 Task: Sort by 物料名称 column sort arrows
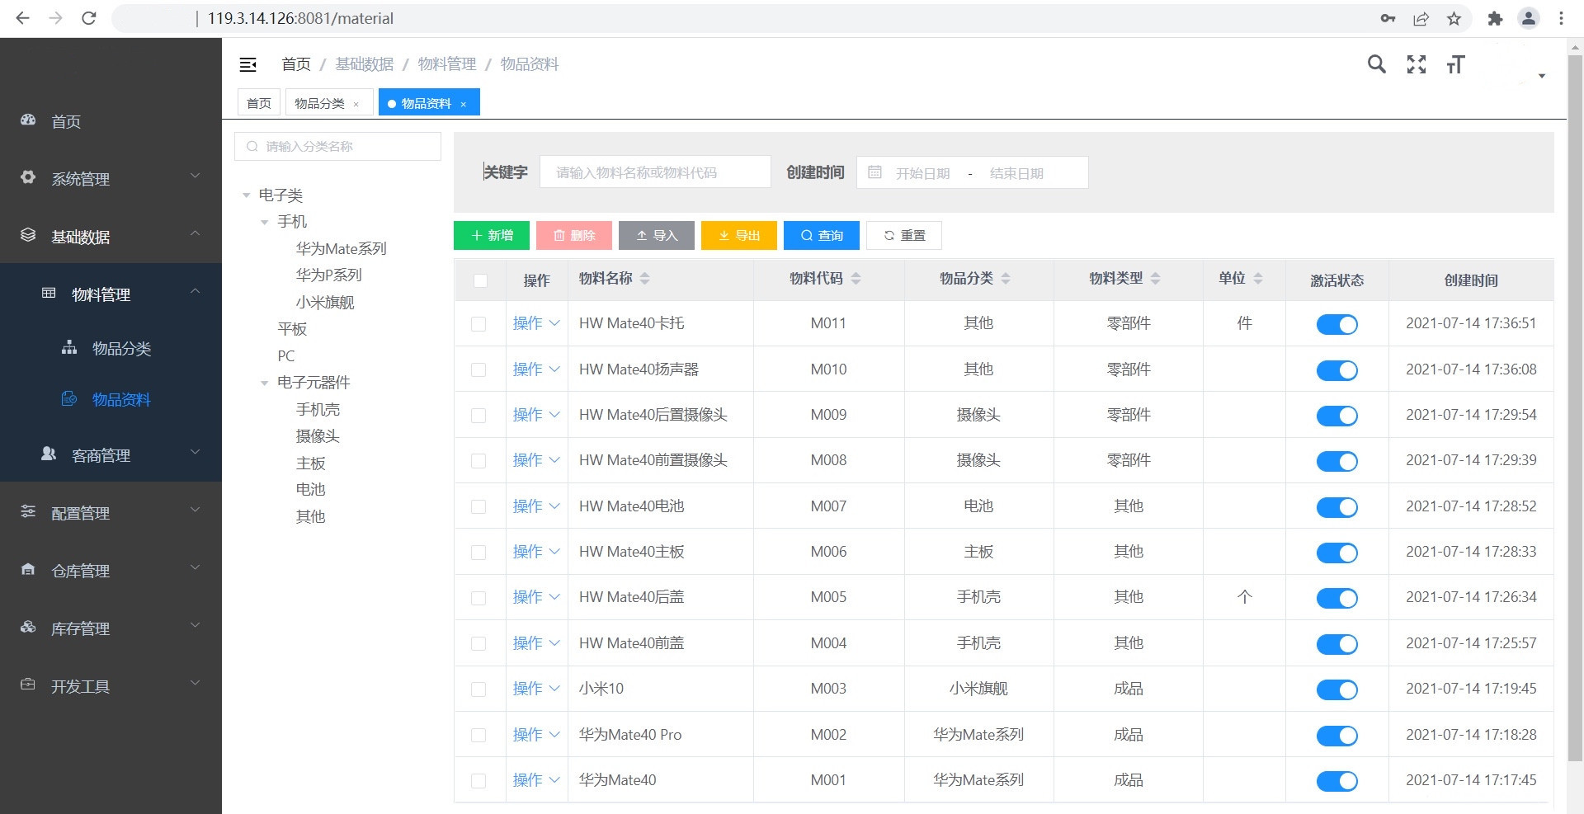pyautogui.click(x=644, y=279)
